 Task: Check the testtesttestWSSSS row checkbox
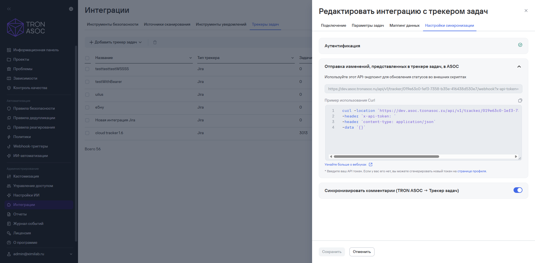pos(87,69)
